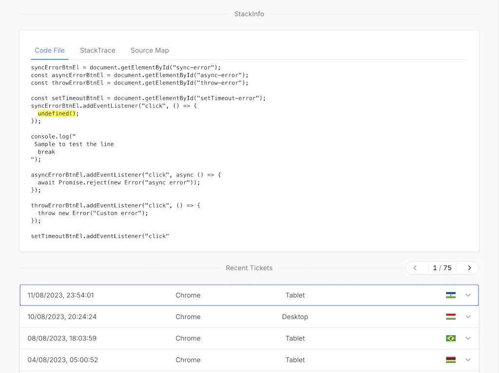The height and width of the screenshot is (373, 499).
Task: Click the Tablet label in fourth ticket
Action: (295, 360)
